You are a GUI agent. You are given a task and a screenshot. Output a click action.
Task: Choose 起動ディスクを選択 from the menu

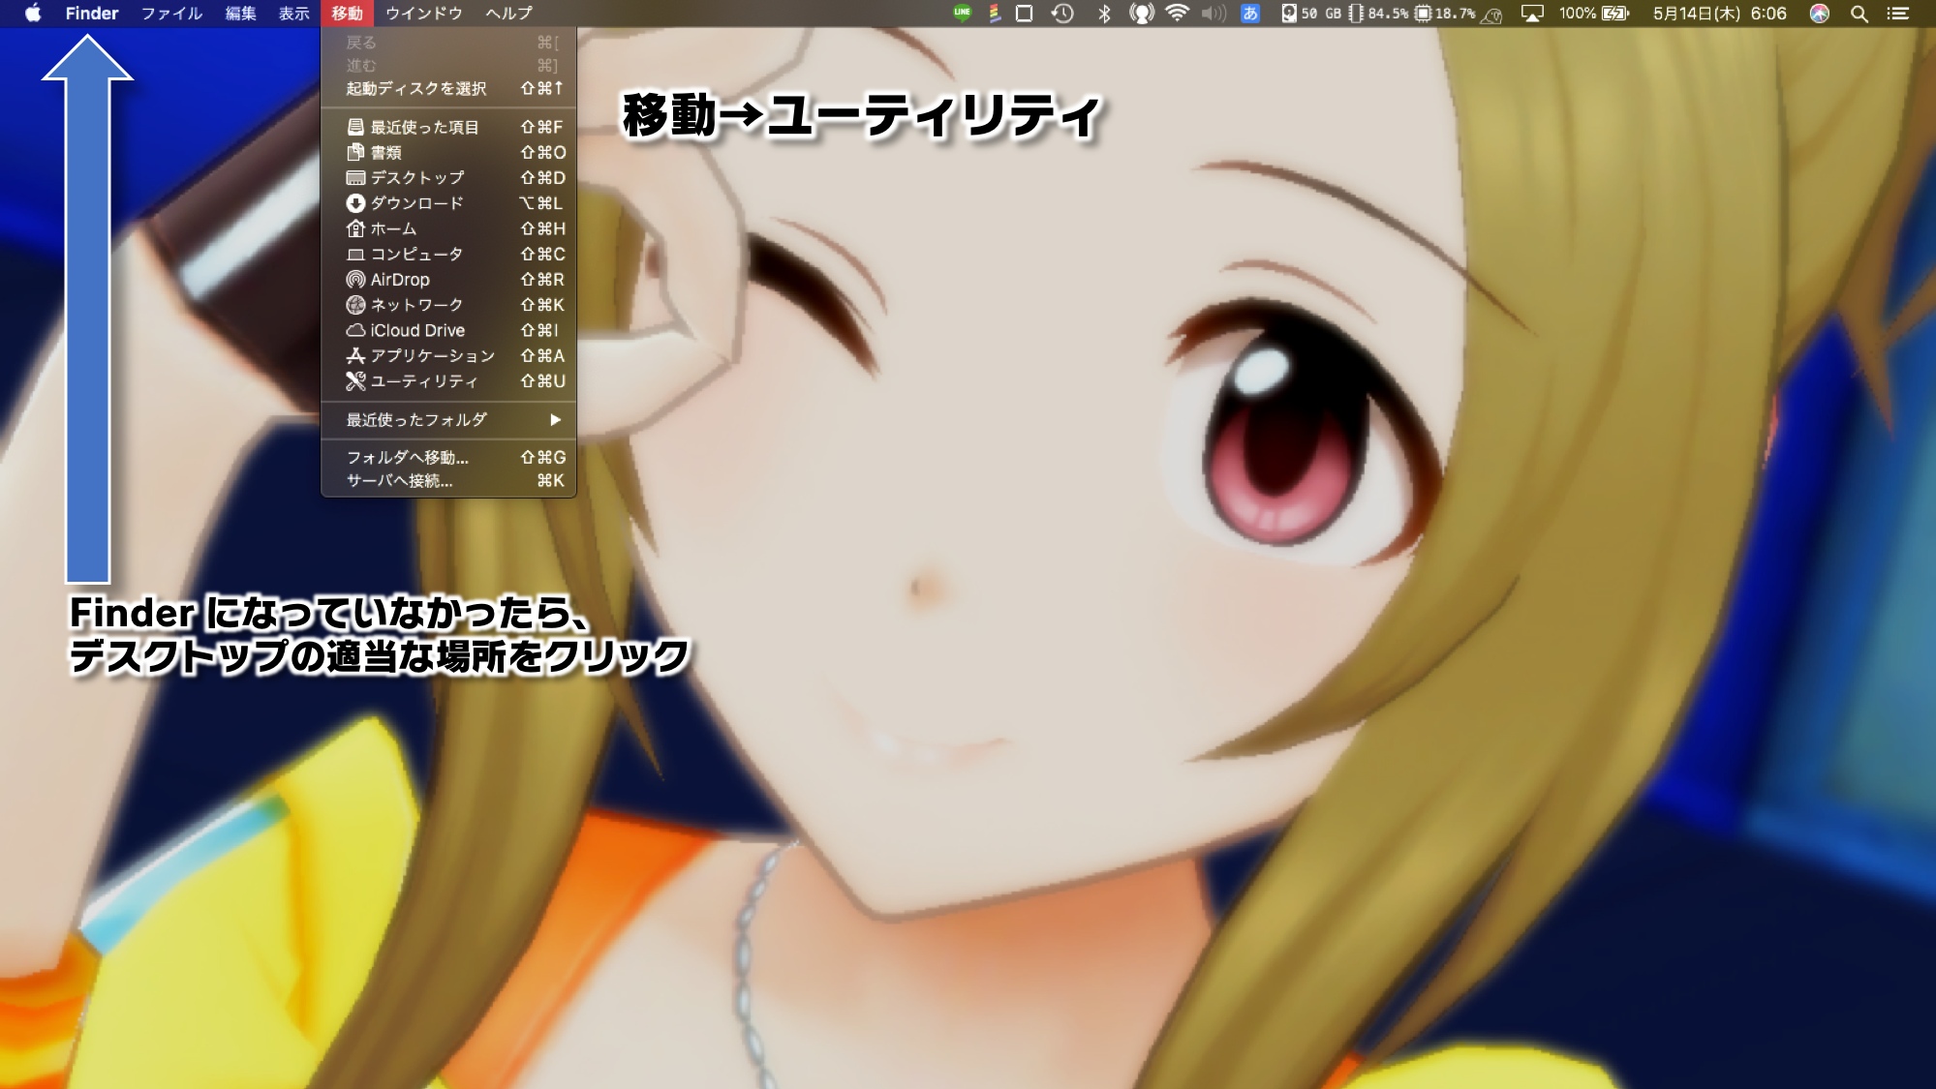(448, 88)
